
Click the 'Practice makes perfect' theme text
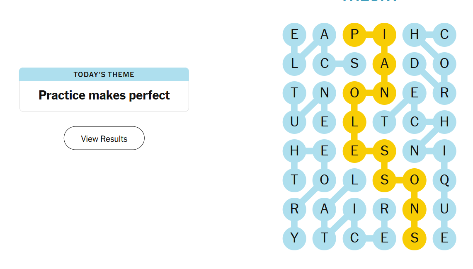pyautogui.click(x=104, y=95)
